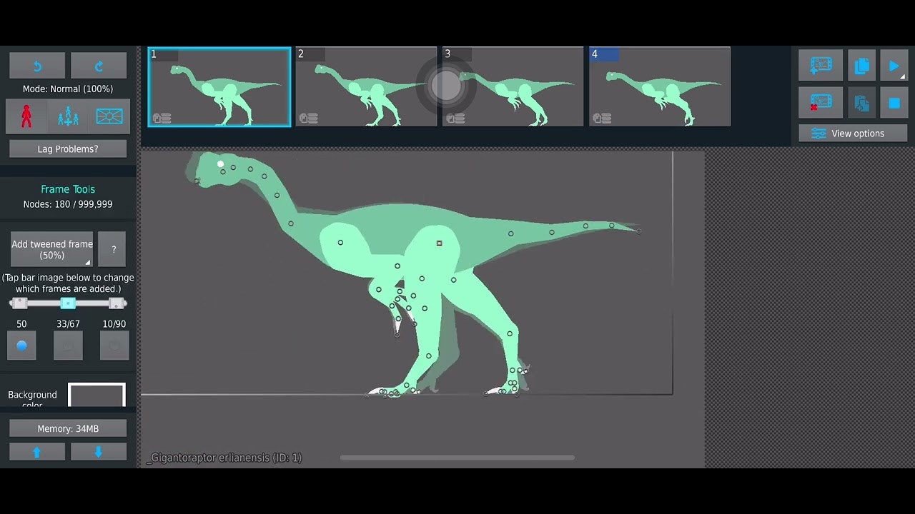Select frame 3 thumbnail
This screenshot has width=915, height=514.
513,87
